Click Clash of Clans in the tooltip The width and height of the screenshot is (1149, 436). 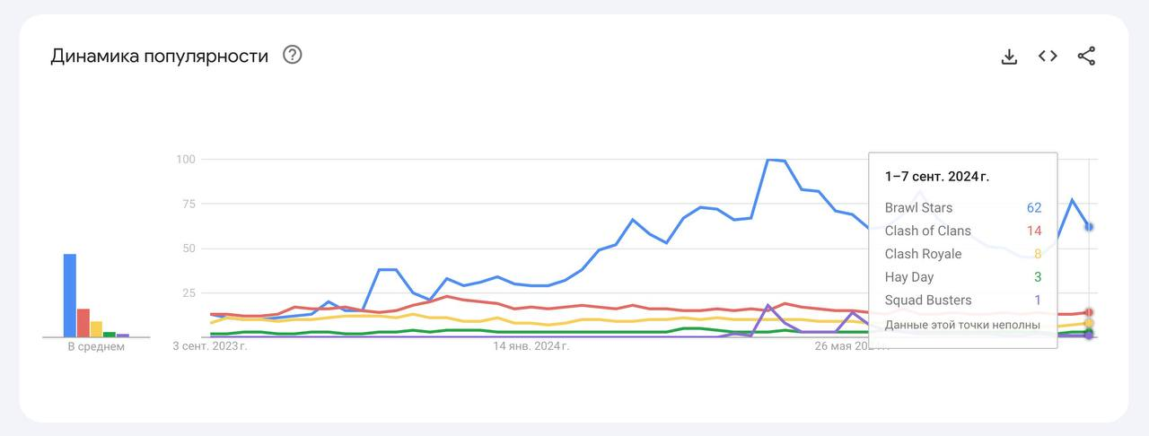click(x=929, y=231)
